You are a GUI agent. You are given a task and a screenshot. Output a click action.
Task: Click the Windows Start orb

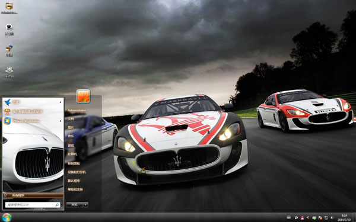[x=7, y=217]
